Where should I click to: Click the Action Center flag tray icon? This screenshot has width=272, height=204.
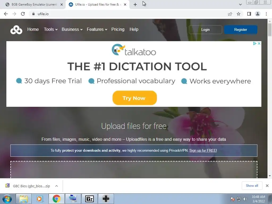tap(232, 199)
